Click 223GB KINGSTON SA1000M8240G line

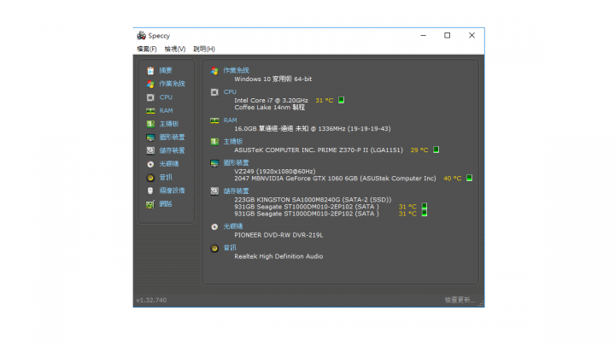(313, 200)
